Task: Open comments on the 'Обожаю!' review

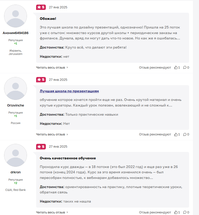Action: click(185, 68)
